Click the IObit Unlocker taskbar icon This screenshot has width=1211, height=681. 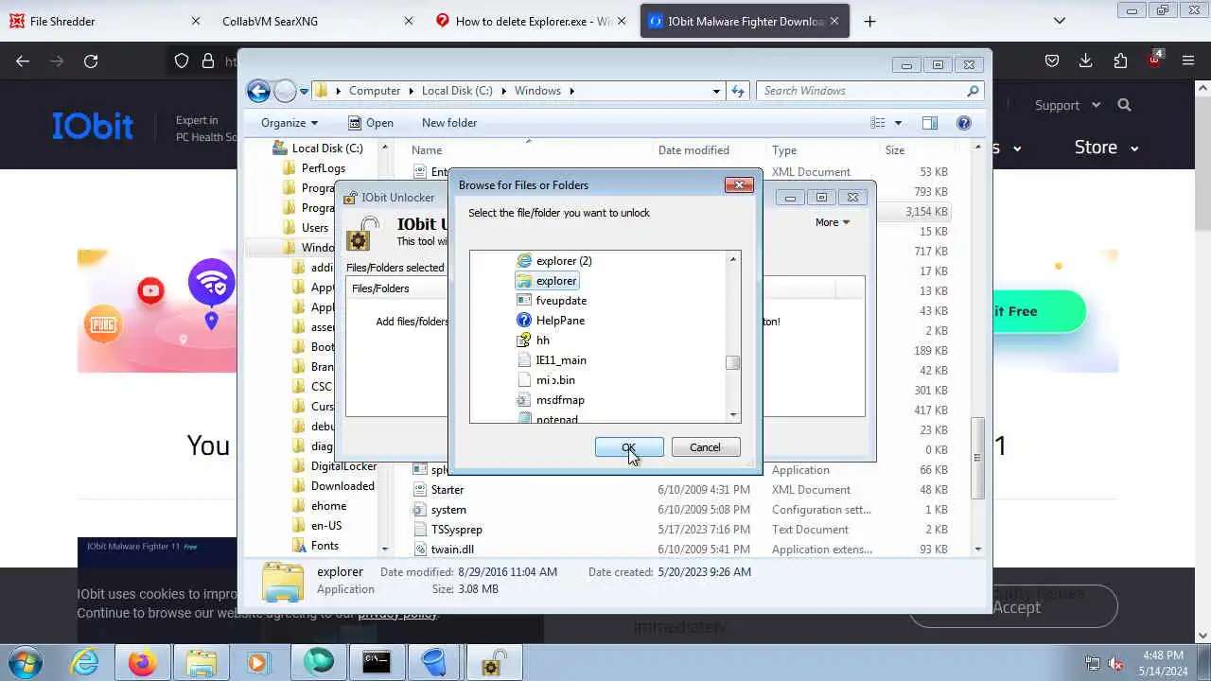(492, 662)
